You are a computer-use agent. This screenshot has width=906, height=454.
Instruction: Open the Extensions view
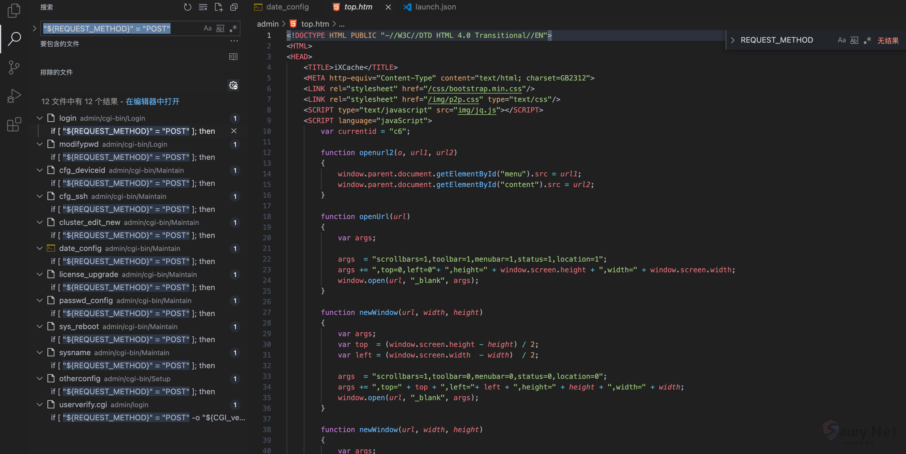pyautogui.click(x=14, y=125)
